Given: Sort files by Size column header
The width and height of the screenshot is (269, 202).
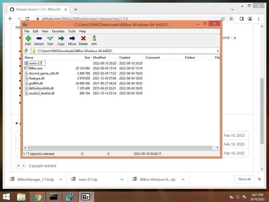Looking at the screenshot, I should (78, 58).
